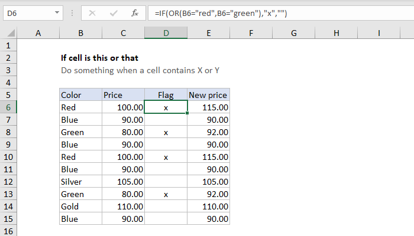The height and width of the screenshot is (236, 414).
Task: Open Insert Function fx dialog
Action: pyautogui.click(x=135, y=13)
